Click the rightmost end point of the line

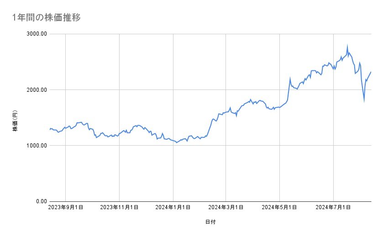click(371, 72)
